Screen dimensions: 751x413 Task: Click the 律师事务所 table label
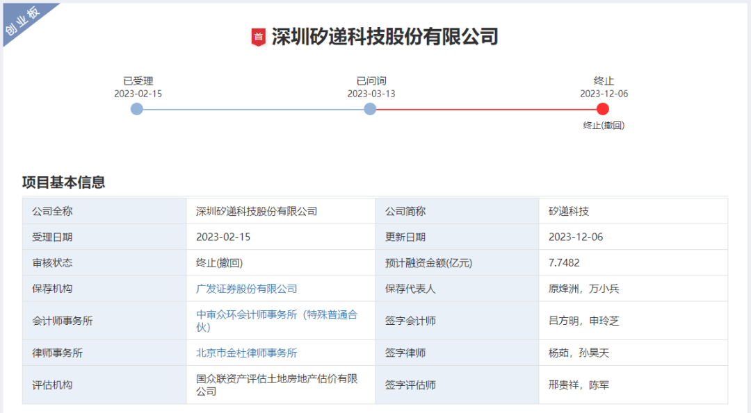pyautogui.click(x=58, y=353)
